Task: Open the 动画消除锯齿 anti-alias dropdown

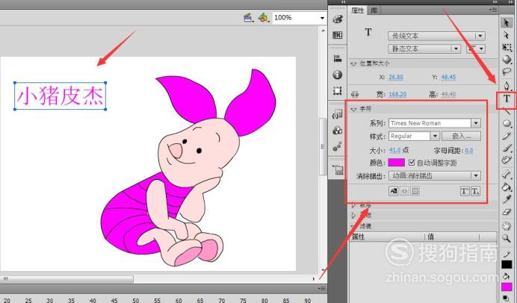Action: coord(435,176)
